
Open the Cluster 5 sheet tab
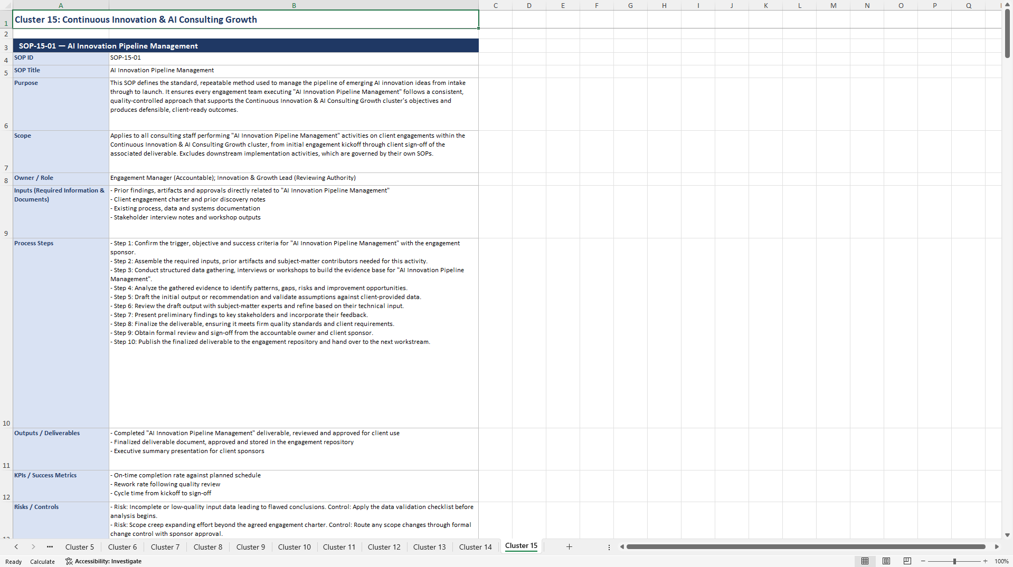pyautogui.click(x=80, y=547)
